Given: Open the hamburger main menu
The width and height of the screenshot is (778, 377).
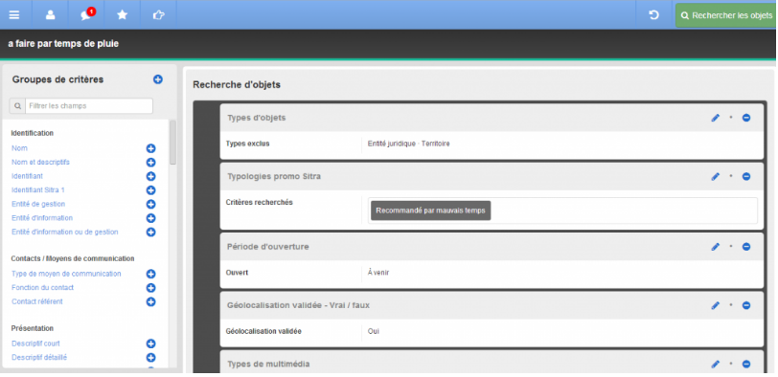Looking at the screenshot, I should pyautogui.click(x=14, y=15).
